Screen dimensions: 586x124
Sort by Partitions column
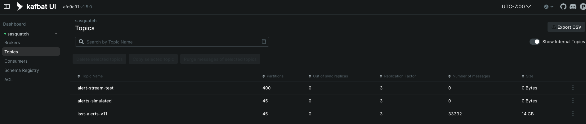pos(273,76)
